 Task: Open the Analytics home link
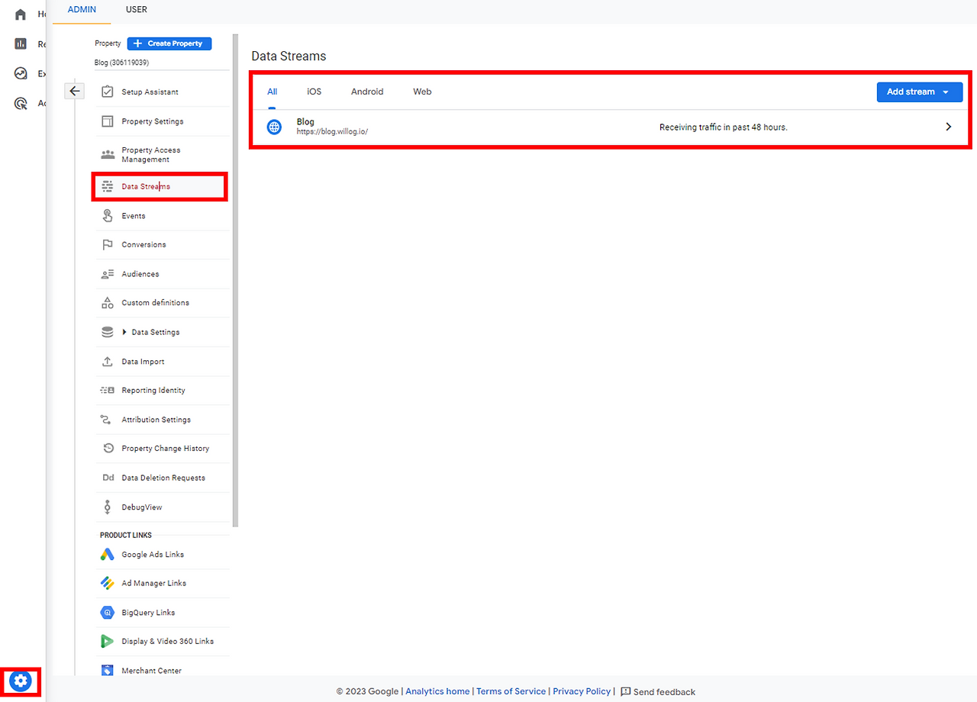437,691
